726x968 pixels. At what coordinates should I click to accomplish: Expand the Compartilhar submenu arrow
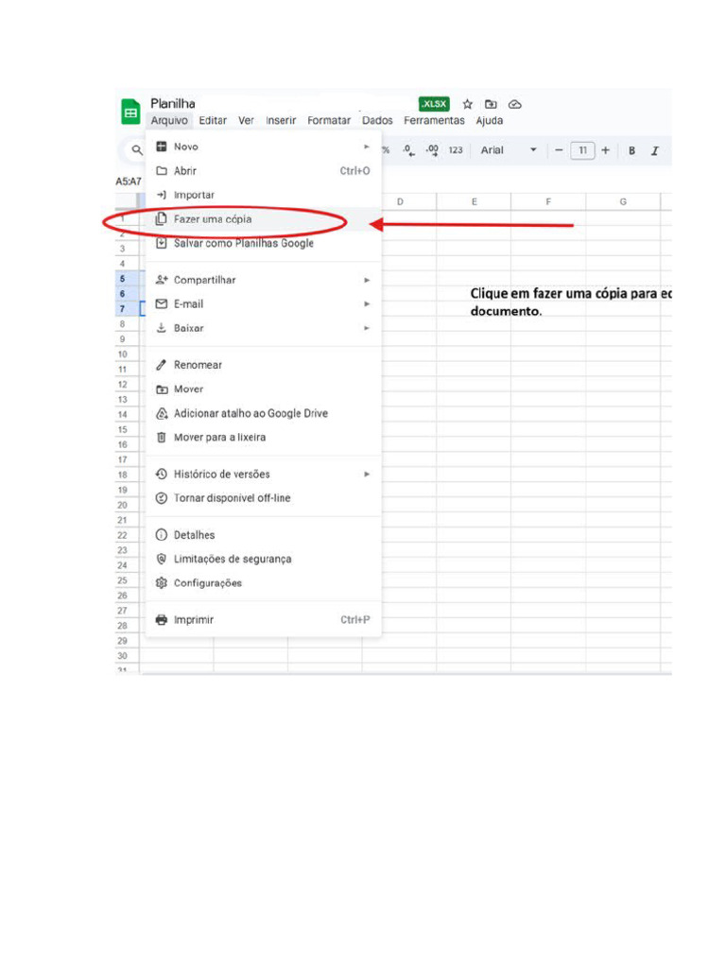367,280
